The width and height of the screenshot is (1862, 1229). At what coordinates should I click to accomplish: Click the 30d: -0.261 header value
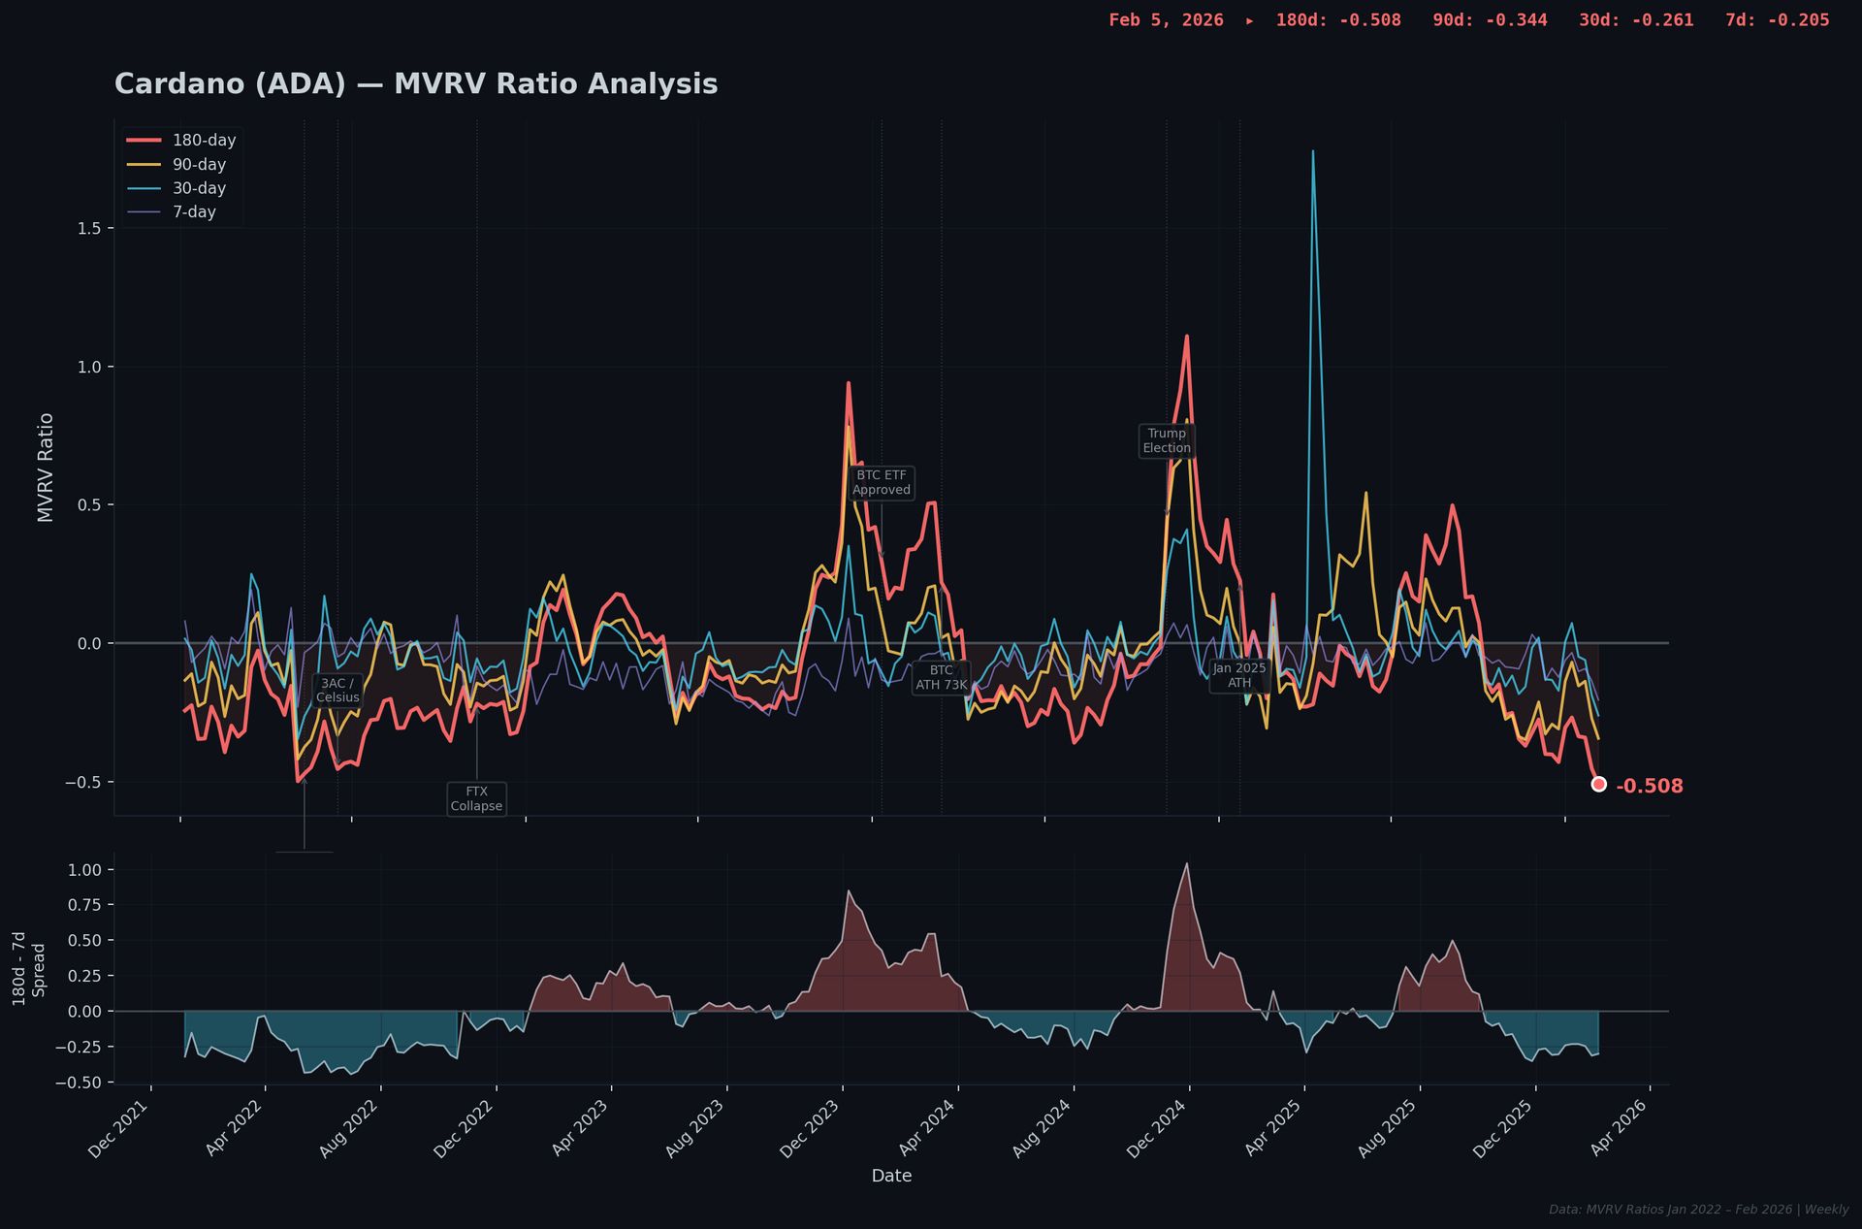1636,20
